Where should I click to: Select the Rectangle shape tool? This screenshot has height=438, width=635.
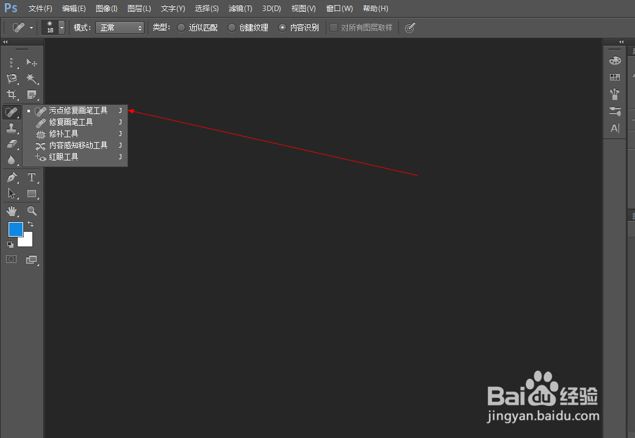(x=32, y=193)
